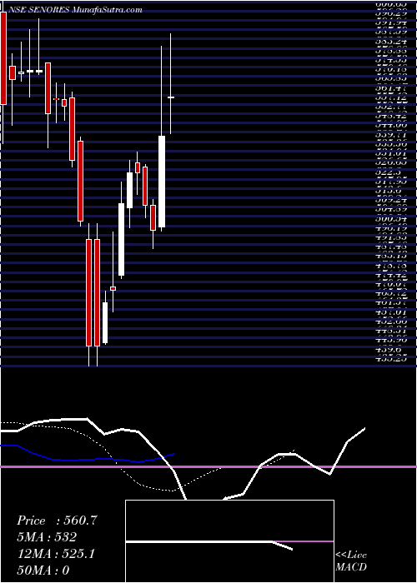Click the last doji candlestick on the chart
The width and height of the screenshot is (417, 583).
click(x=171, y=97)
